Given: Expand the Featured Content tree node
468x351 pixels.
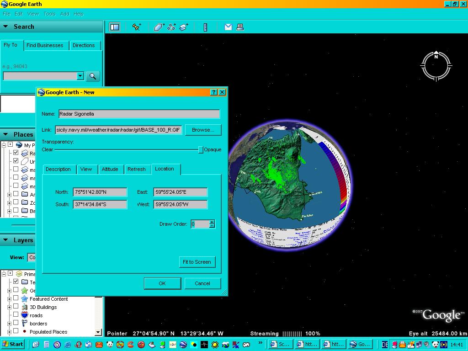Looking at the screenshot, I should pyautogui.click(x=9, y=299).
